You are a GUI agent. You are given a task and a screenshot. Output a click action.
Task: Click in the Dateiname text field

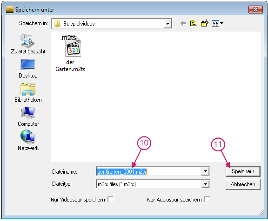click(x=149, y=171)
